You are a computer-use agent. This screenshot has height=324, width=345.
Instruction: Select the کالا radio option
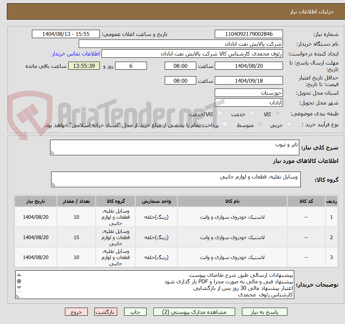pos(278,113)
